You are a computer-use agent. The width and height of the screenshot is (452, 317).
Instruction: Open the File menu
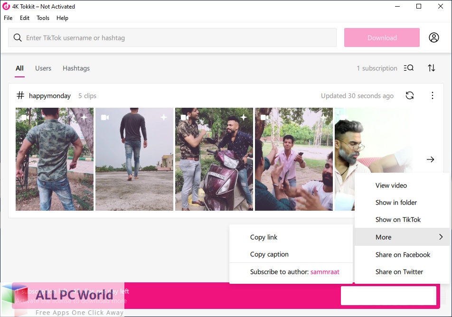coord(8,18)
